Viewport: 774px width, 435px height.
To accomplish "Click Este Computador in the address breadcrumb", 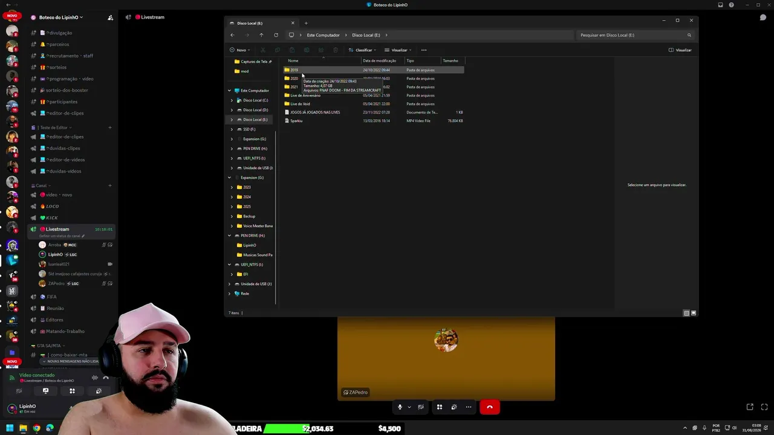I will [323, 35].
